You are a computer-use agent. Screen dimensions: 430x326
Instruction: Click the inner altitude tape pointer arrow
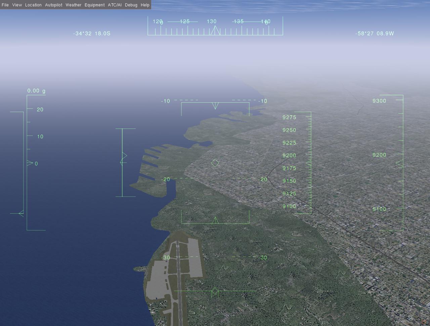pos(308,163)
